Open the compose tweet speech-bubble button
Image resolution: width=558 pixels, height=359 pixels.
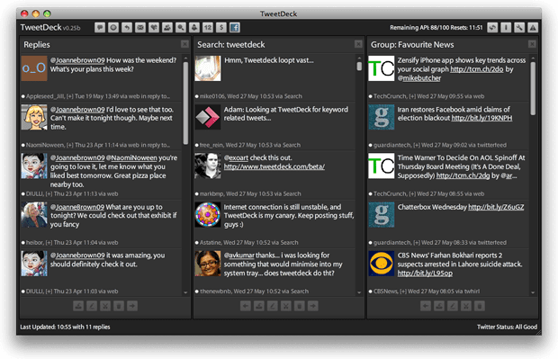[x=100, y=27]
